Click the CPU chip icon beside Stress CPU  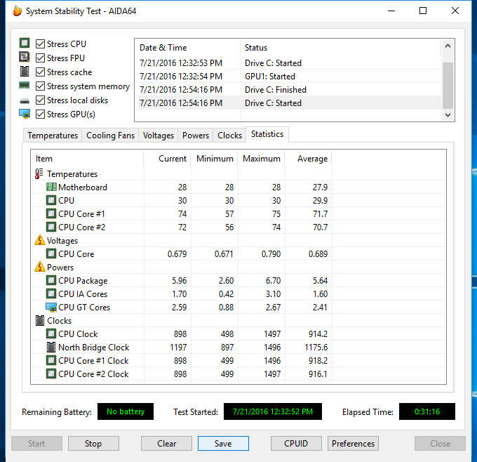click(25, 43)
